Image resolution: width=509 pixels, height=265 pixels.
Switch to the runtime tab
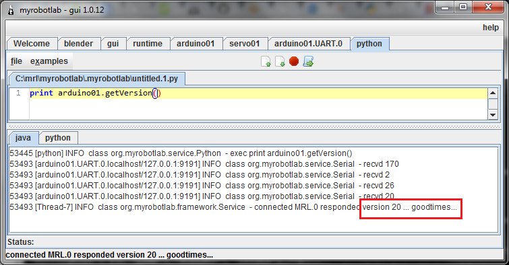tap(148, 44)
